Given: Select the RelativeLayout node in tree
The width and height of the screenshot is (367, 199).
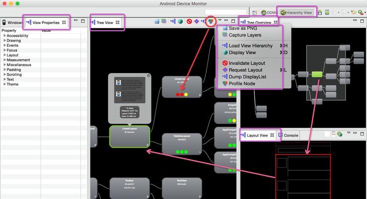Looking at the screenshot, I should click(182, 144).
